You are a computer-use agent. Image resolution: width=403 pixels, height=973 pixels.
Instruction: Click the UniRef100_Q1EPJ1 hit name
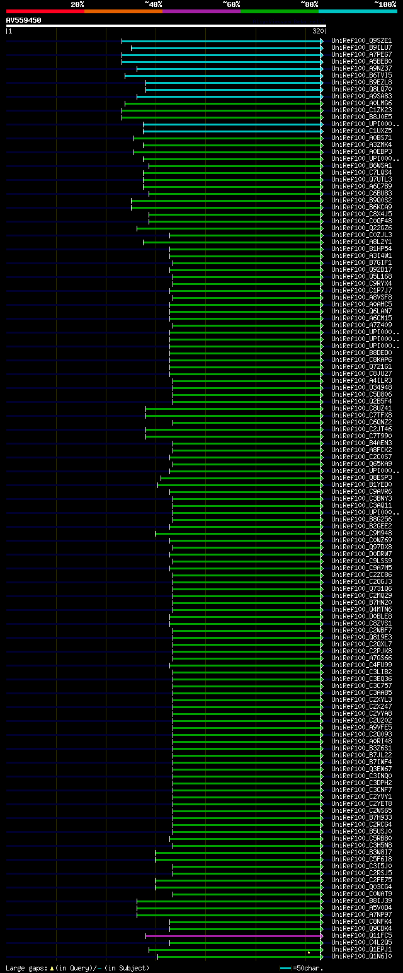pyautogui.click(x=361, y=950)
